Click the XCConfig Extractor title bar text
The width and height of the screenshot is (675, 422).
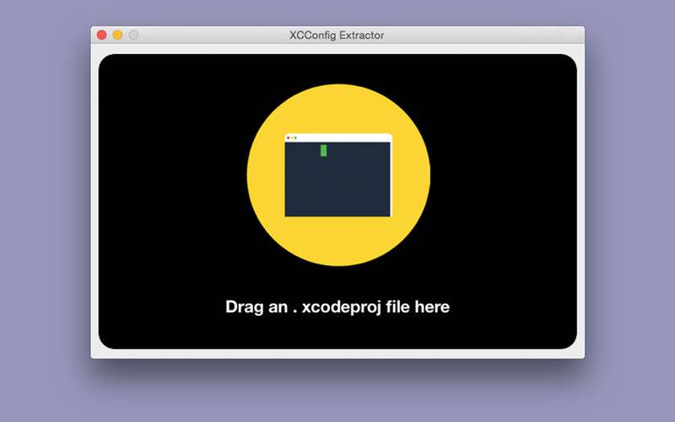click(337, 35)
